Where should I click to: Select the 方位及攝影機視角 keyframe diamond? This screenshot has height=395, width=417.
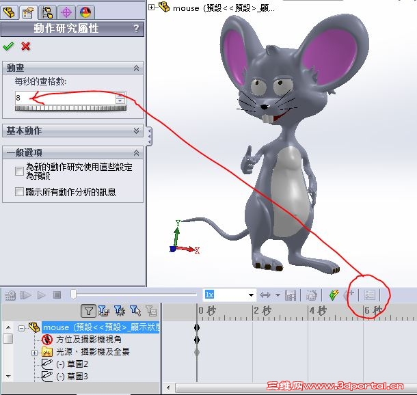197,340
